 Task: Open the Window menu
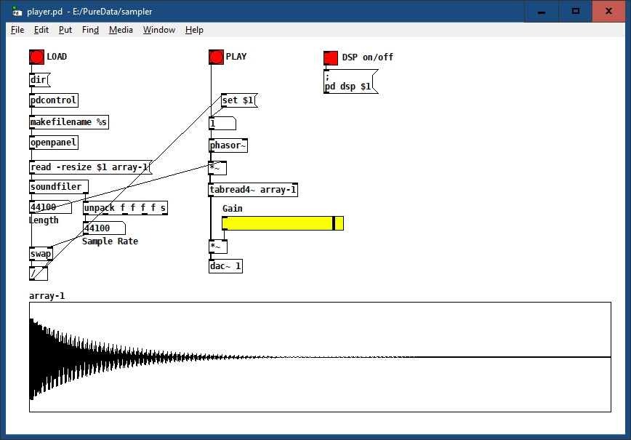159,30
